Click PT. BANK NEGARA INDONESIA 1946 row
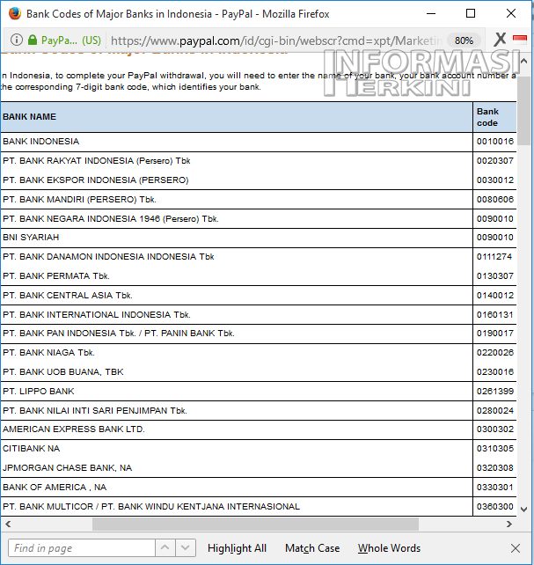This screenshot has height=565, width=534. 111,219
